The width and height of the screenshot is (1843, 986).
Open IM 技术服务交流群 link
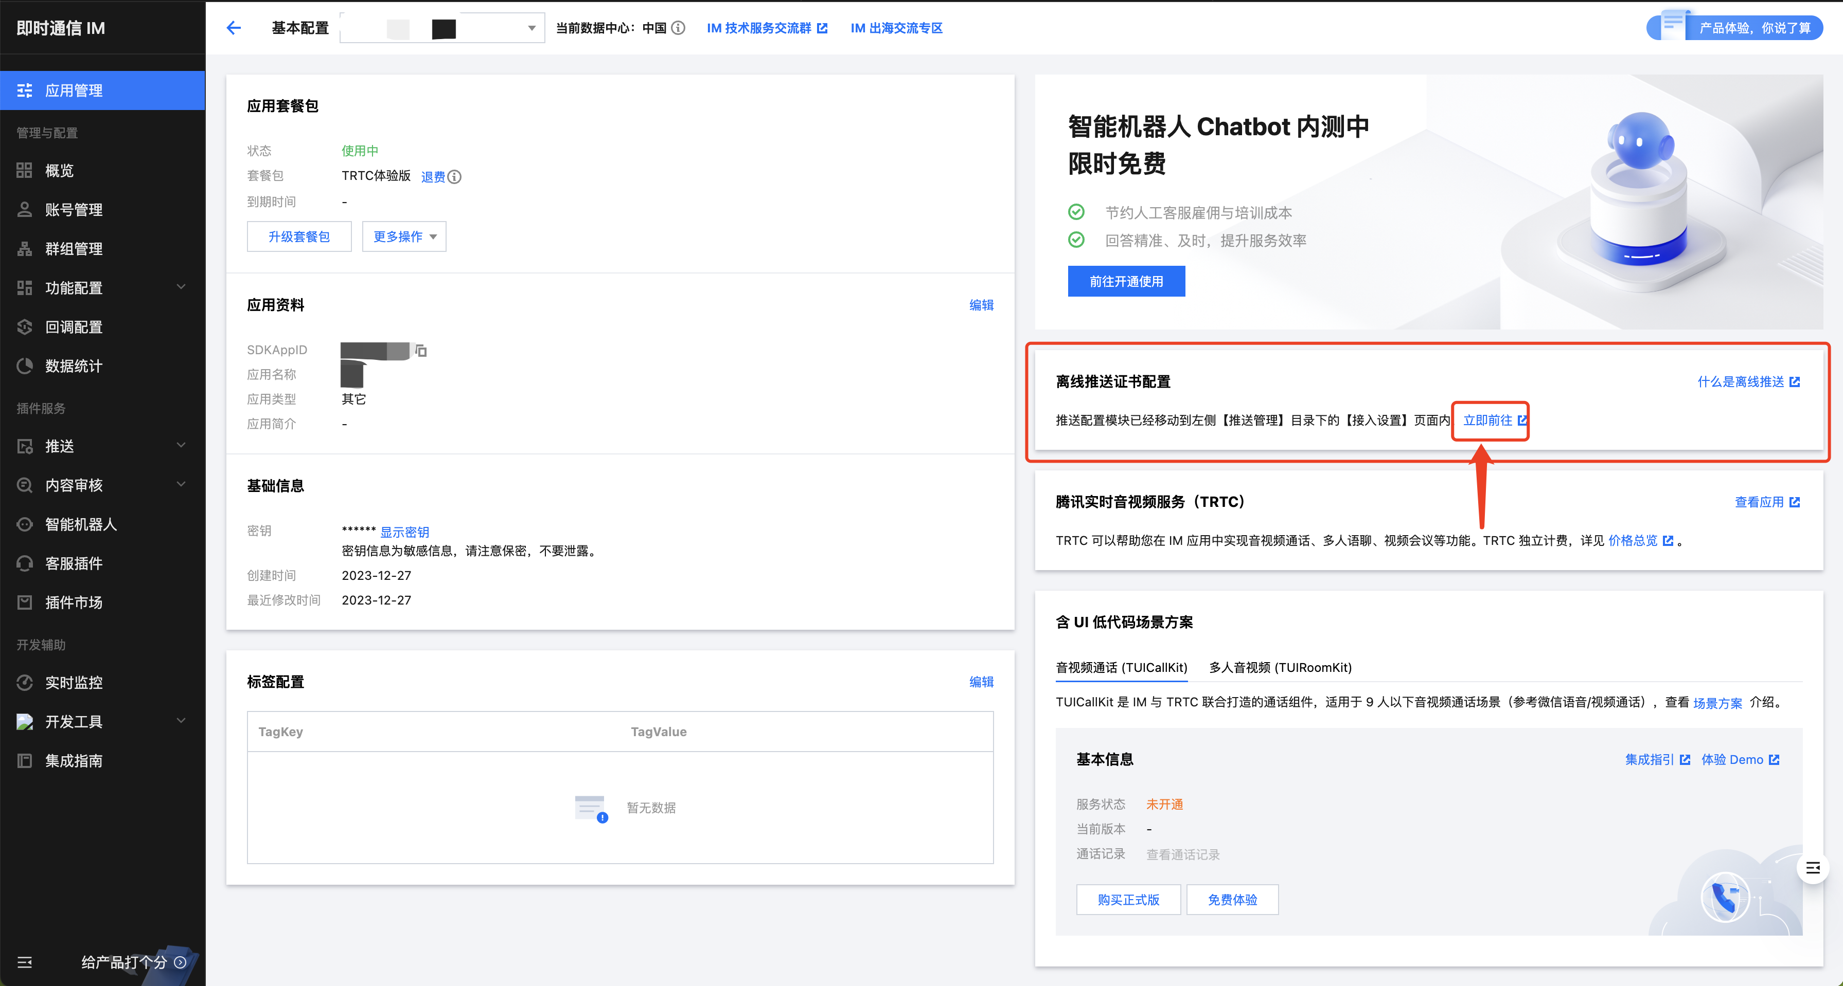pos(767,28)
